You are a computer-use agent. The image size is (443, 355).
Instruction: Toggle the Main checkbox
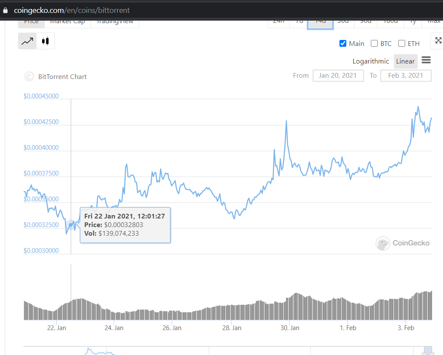pyautogui.click(x=343, y=43)
